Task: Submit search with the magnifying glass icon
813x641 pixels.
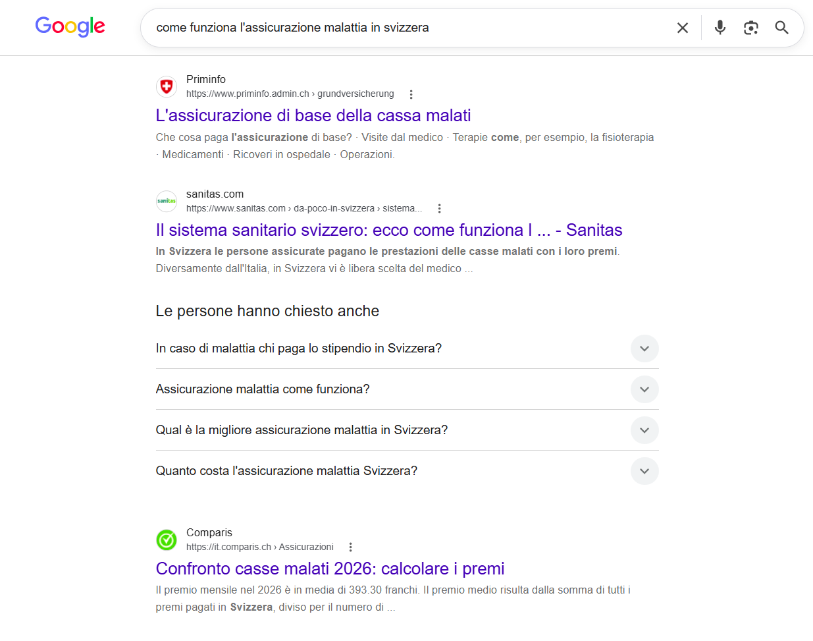Action: (x=781, y=28)
